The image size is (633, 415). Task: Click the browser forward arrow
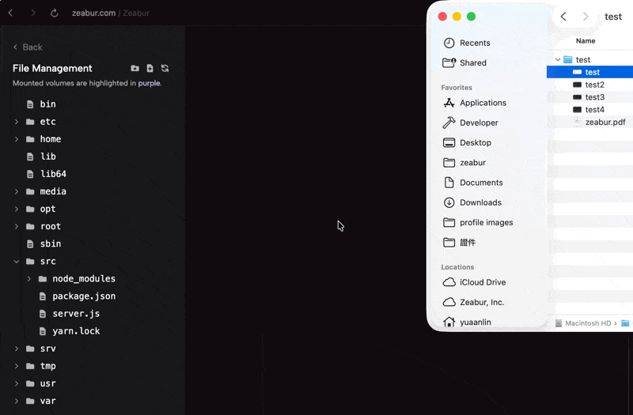click(33, 13)
